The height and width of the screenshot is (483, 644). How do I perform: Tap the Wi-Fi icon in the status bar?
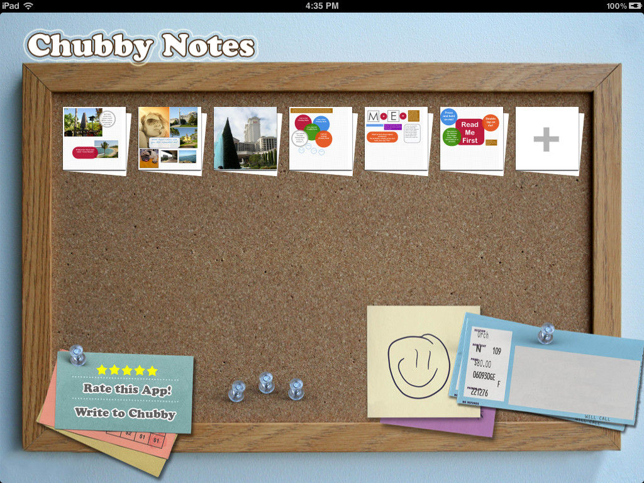28,6
